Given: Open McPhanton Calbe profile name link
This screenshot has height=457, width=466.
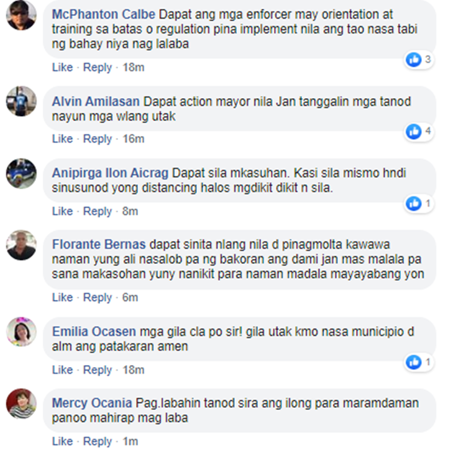Looking at the screenshot, I should click(104, 14).
